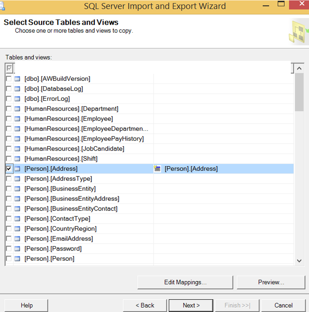Open Edit Mappings dialog
The width and height of the screenshot is (309, 312).
coord(185,282)
